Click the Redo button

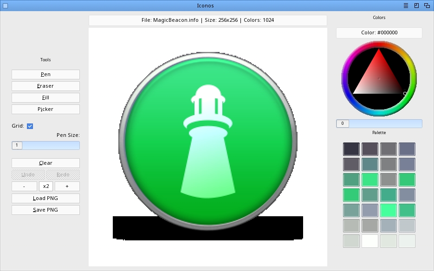(x=63, y=174)
